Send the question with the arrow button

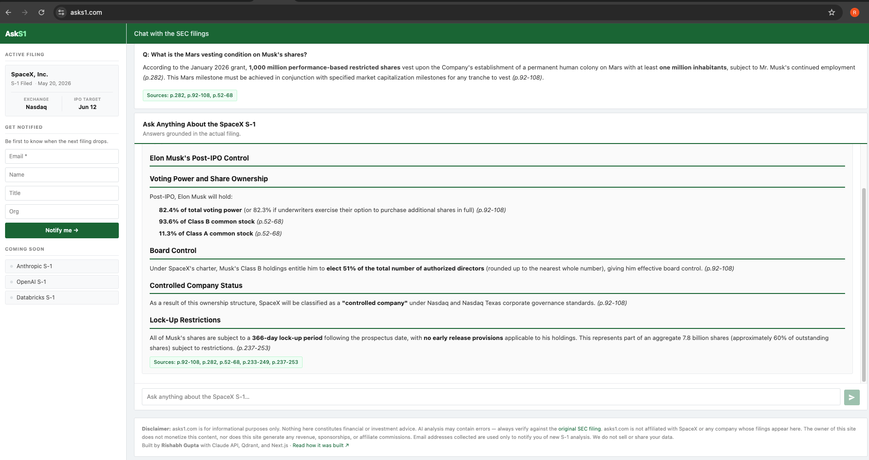click(x=852, y=397)
